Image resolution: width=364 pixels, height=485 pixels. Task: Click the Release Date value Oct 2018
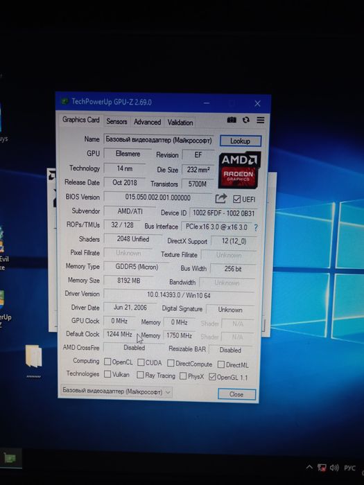124,182
